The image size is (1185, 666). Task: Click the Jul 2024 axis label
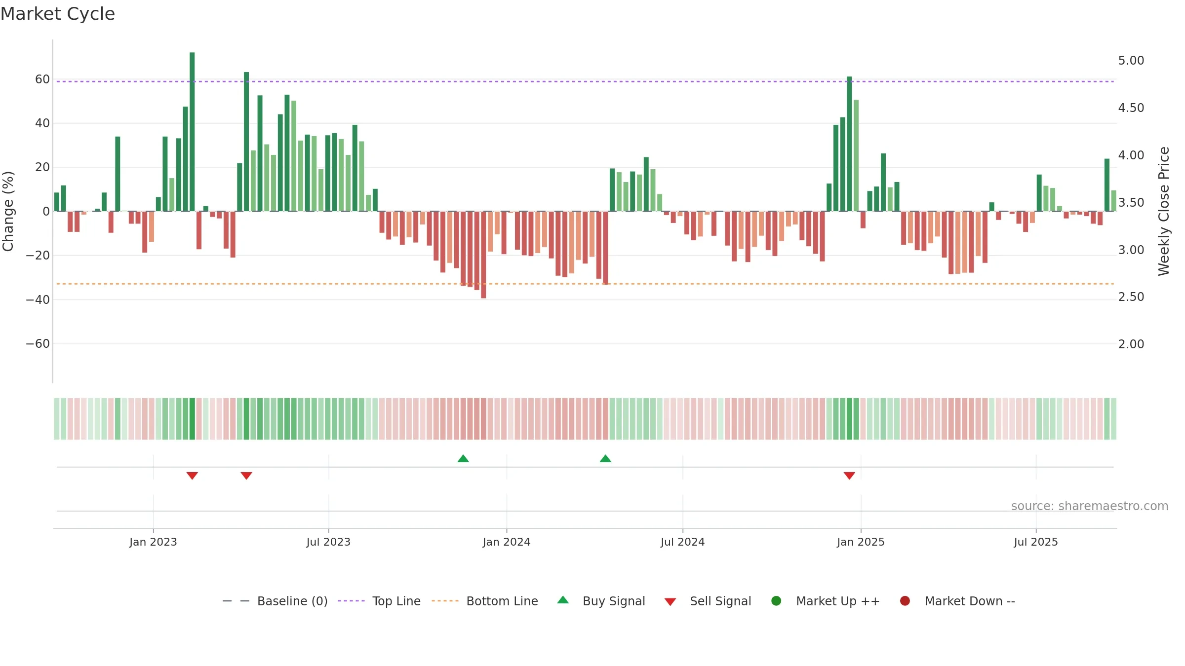[683, 542]
